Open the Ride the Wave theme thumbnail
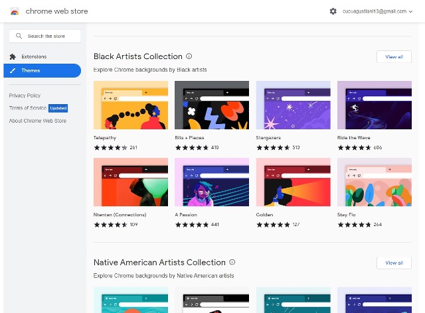This screenshot has width=425, height=313. 375,105
